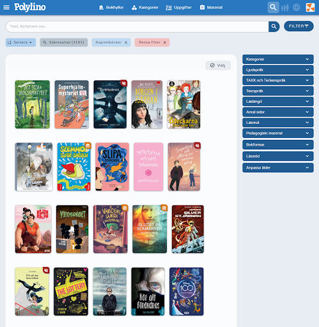Viewport: 319px width, 327px height.
Task: Click red no-audio badge on sunset teens book
Action: 197,146
